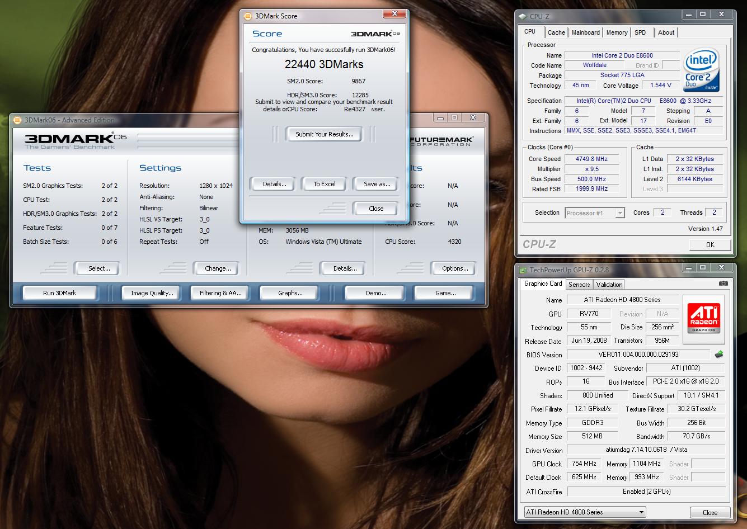The width and height of the screenshot is (747, 529).
Task: Click OK button in CPU-Z
Action: tap(710, 244)
